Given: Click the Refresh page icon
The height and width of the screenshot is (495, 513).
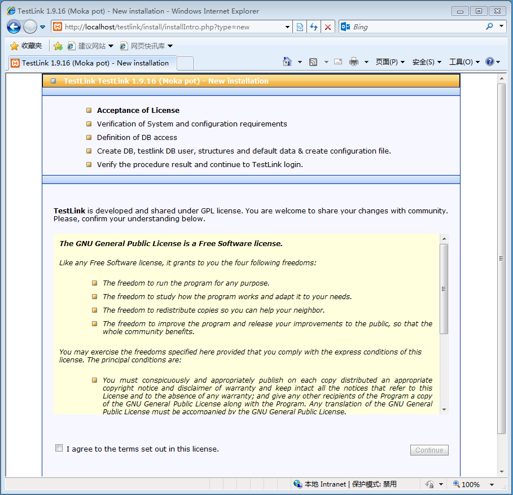Looking at the screenshot, I should tap(314, 27).
